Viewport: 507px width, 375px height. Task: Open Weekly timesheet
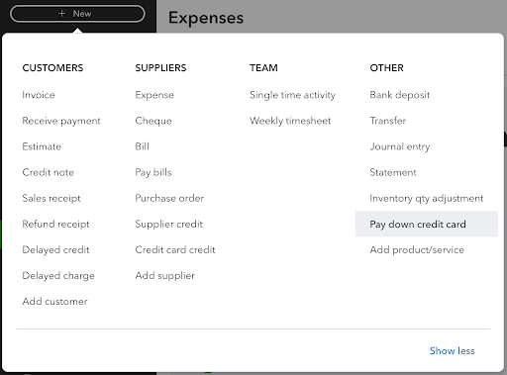290,121
